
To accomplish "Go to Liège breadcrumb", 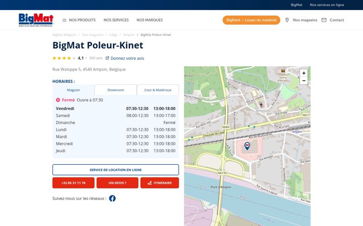I will coord(113,35).
